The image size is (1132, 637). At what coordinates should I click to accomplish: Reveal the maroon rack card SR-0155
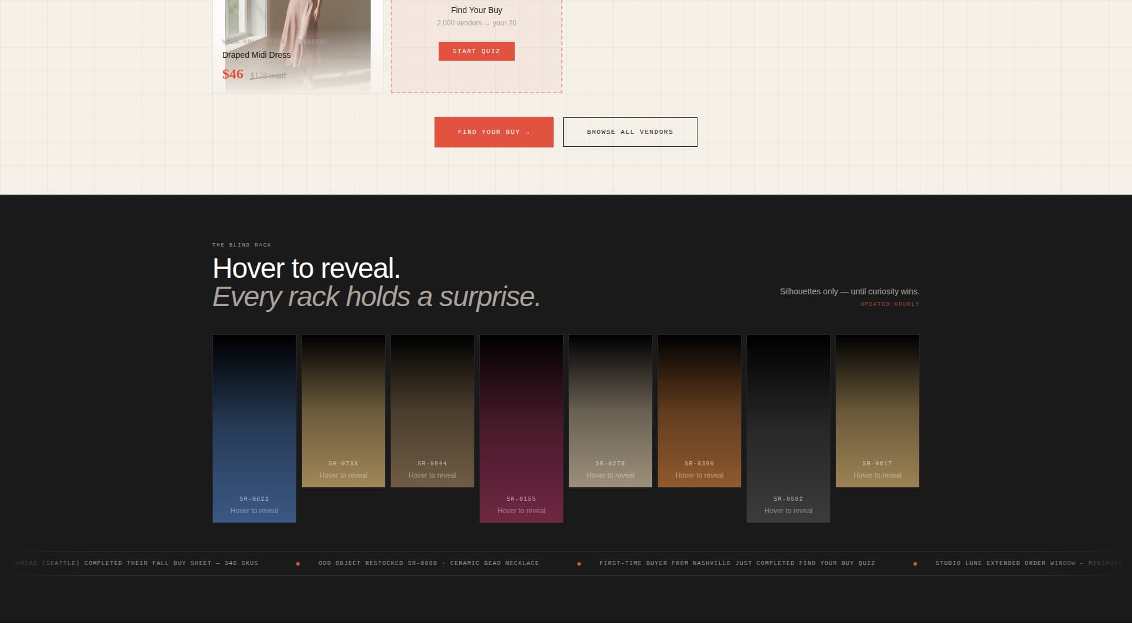[x=521, y=428]
